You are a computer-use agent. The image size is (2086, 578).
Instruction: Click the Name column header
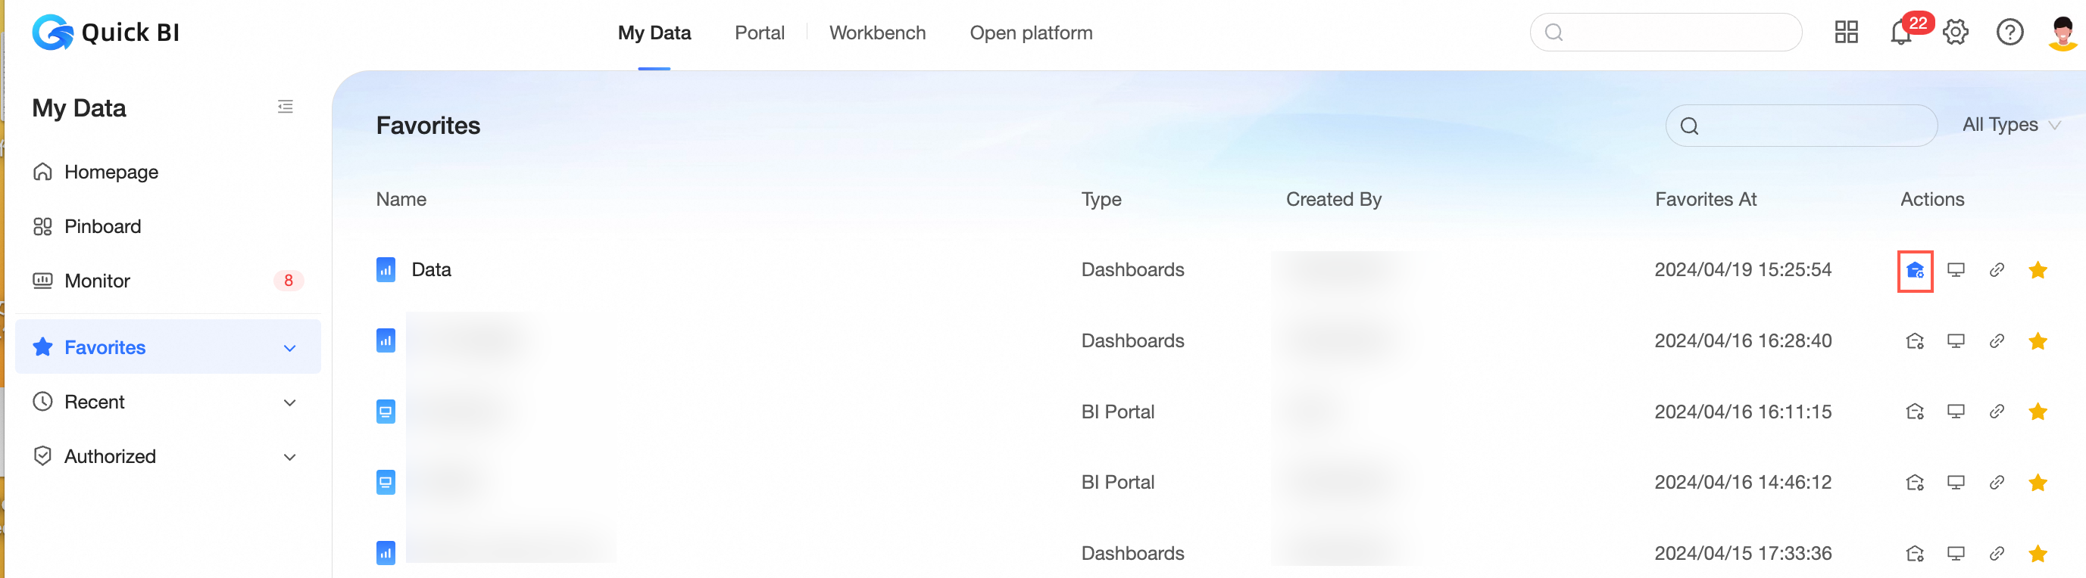point(401,199)
